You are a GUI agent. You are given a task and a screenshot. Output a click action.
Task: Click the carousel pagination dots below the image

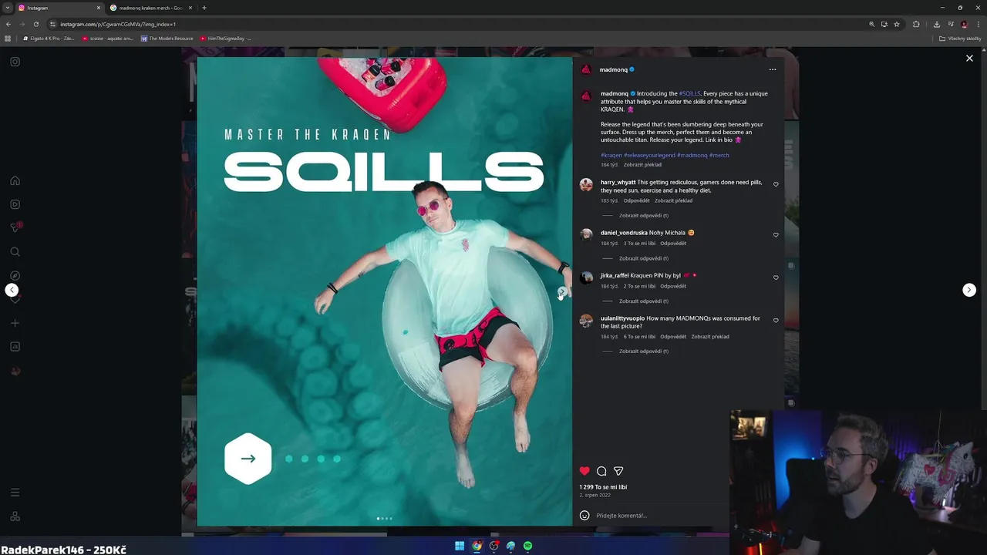click(x=384, y=518)
